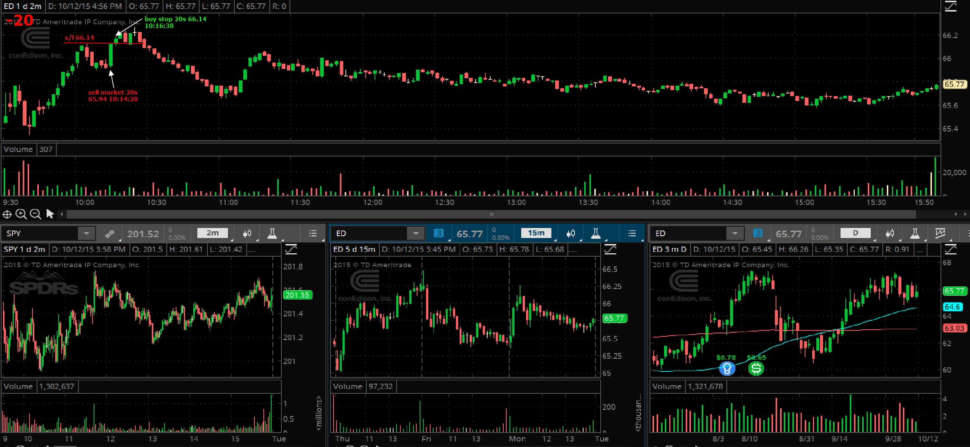Viewport: 970px width, 447px height.
Task: Select the pan crosshair tool below top chart
Action: (x=7, y=214)
